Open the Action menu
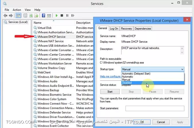Viewport: 194px width, 128px height. click(17, 10)
